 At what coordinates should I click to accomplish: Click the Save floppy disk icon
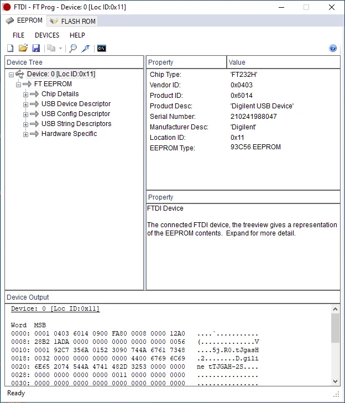point(36,48)
